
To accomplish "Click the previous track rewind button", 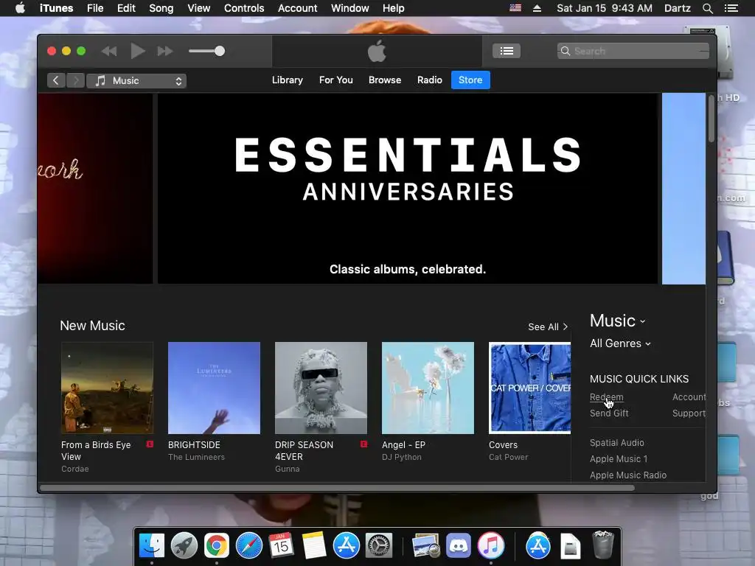I will [109, 51].
